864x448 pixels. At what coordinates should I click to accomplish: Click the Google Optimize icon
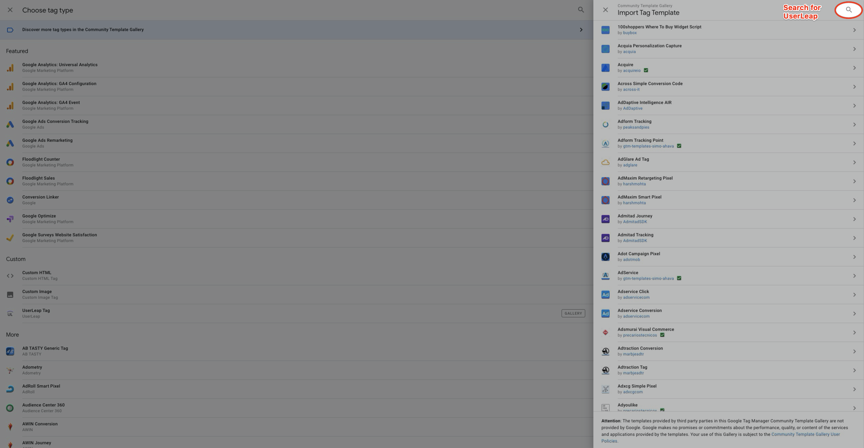[10, 219]
